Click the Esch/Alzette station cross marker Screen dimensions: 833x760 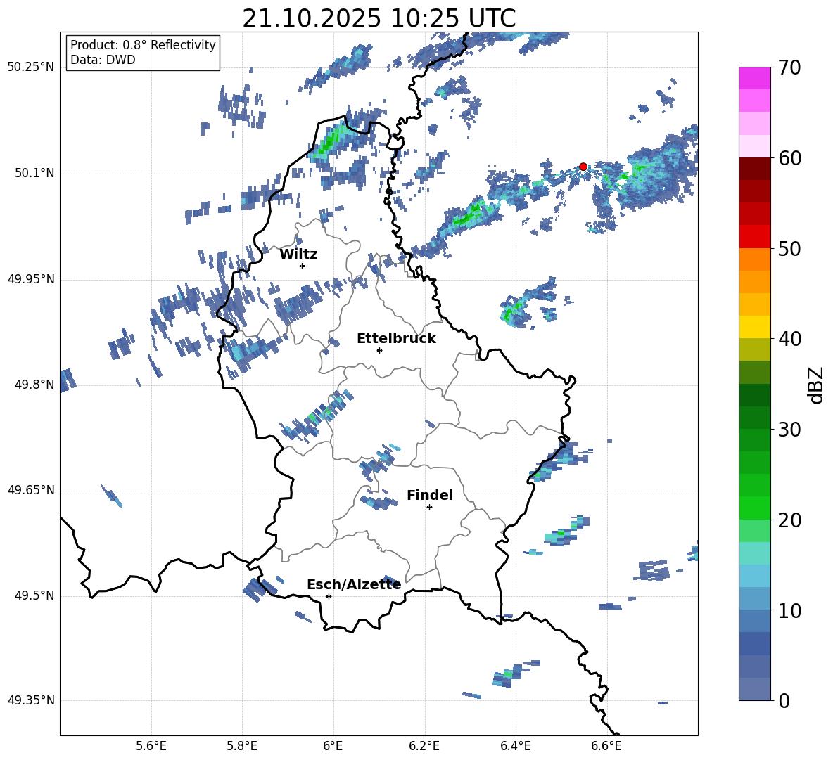[329, 596]
